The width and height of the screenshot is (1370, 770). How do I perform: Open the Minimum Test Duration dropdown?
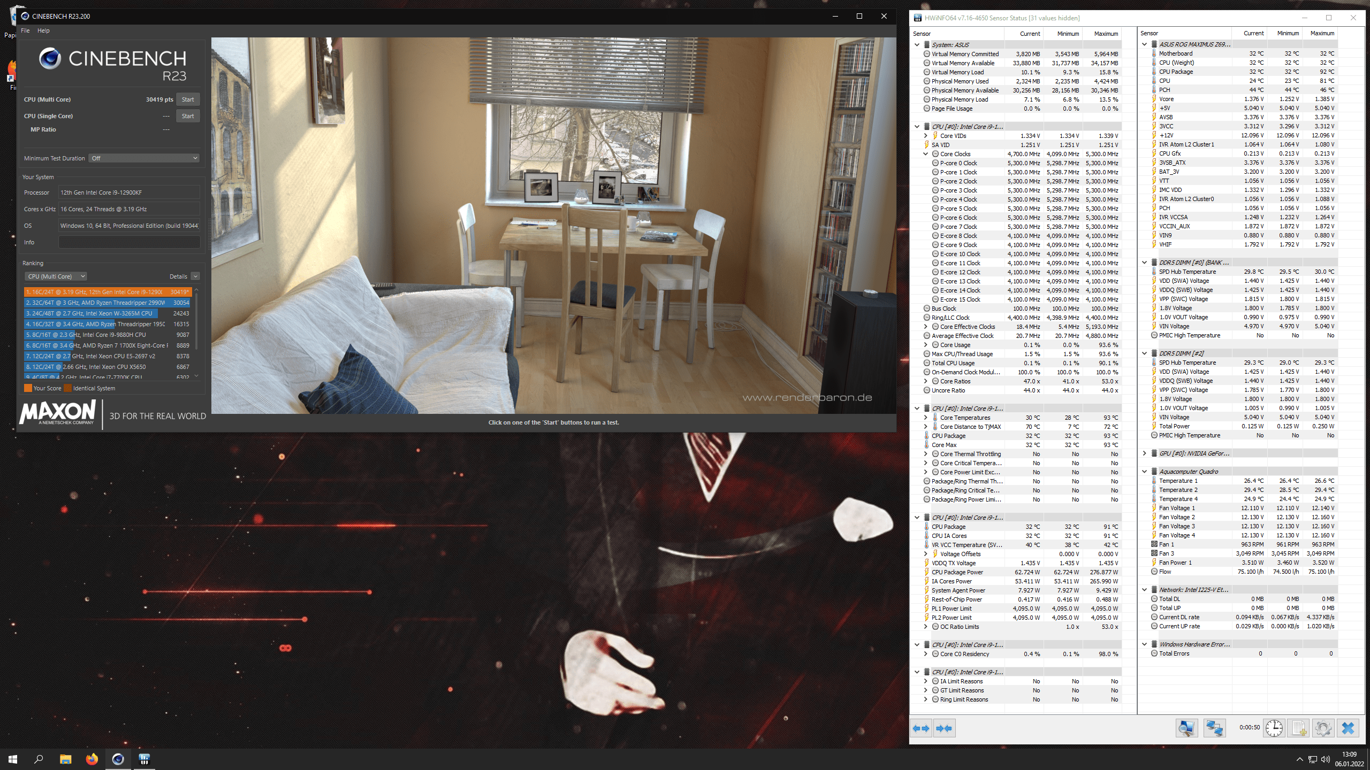click(x=144, y=158)
